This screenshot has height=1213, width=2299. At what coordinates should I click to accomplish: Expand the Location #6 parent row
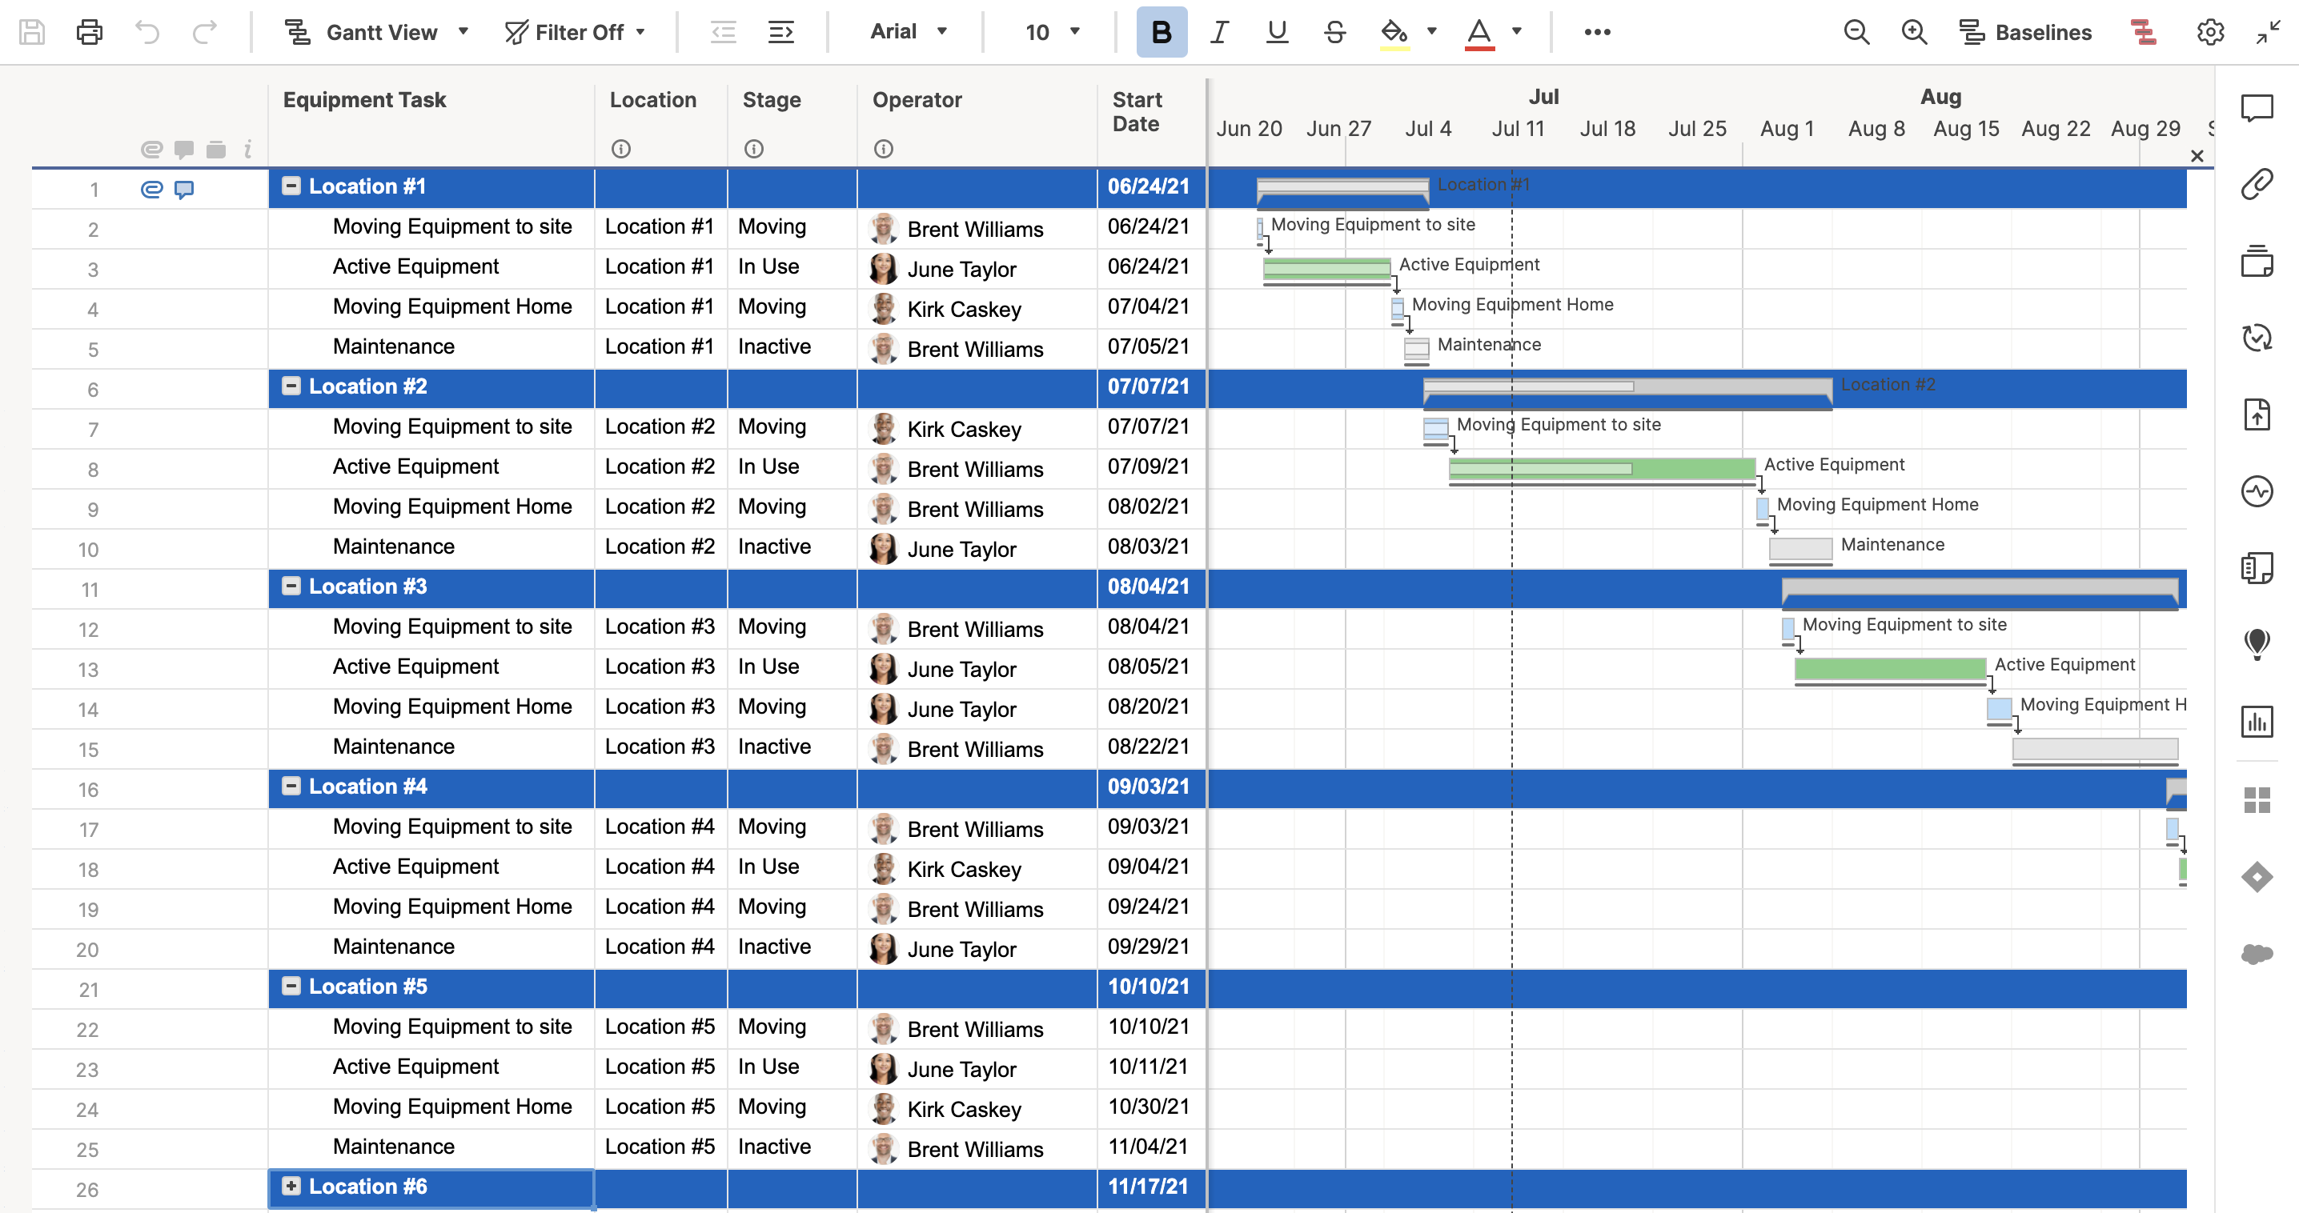[x=291, y=1185]
